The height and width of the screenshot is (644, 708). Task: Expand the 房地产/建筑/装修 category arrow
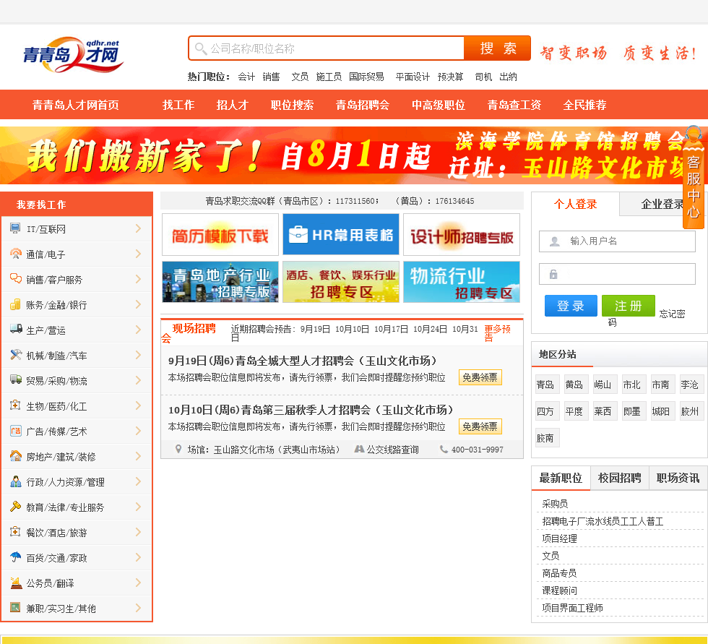tap(138, 456)
